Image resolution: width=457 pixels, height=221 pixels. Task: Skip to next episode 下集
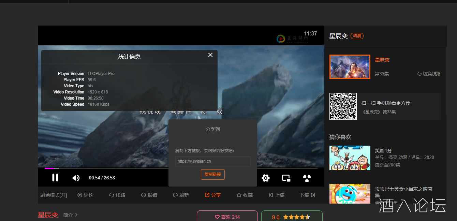(x=307, y=195)
